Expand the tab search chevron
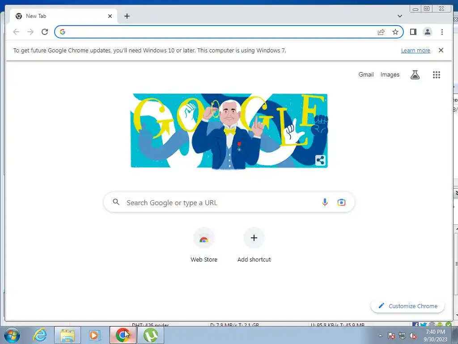 399,16
